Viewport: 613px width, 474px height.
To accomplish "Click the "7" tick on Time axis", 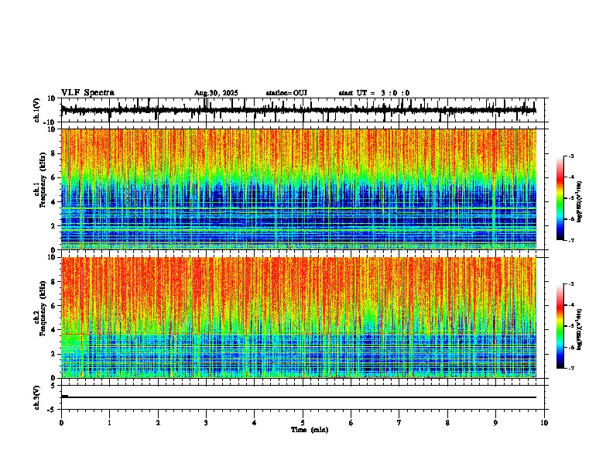I will point(399,423).
